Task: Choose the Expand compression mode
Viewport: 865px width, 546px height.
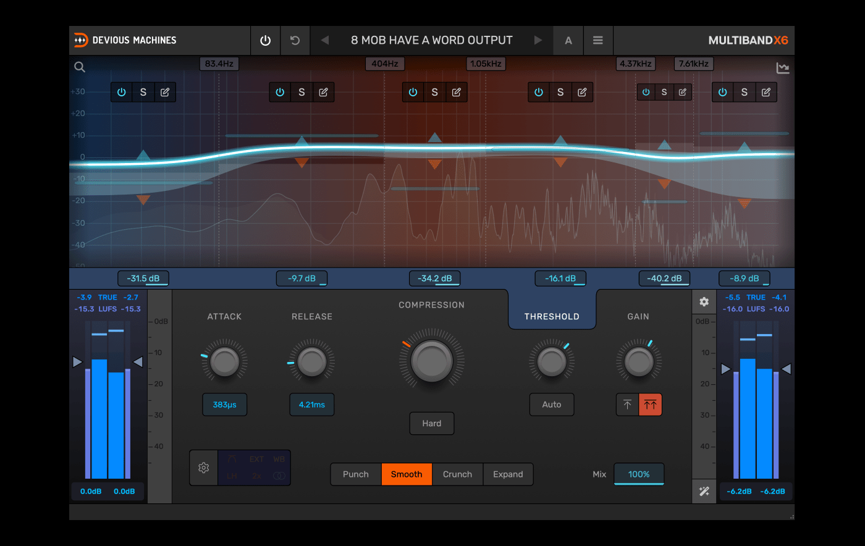Action: pyautogui.click(x=508, y=474)
